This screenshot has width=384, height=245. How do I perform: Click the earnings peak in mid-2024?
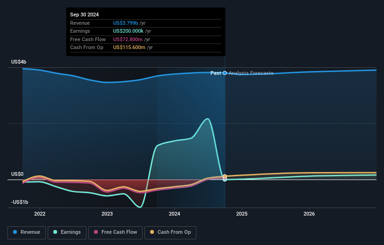208,119
